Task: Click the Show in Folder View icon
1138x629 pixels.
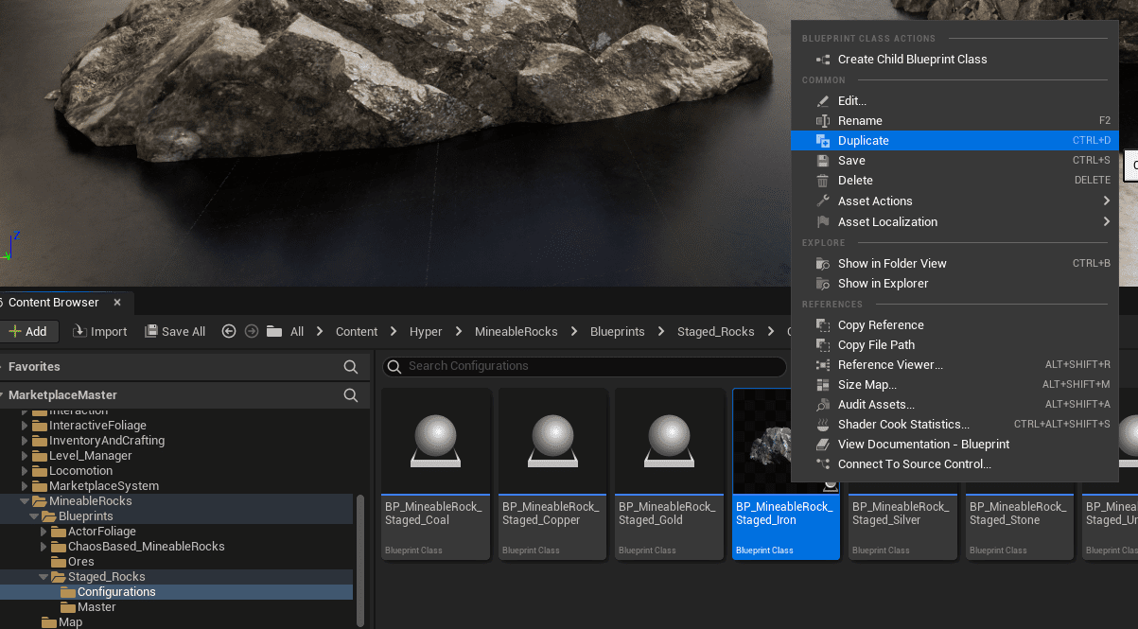Action: [x=822, y=264]
